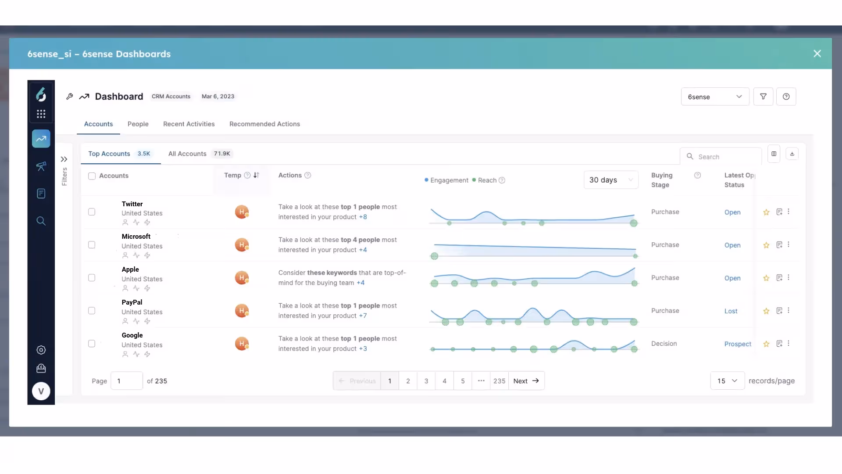
Task: Go to page 235
Action: [x=499, y=381]
